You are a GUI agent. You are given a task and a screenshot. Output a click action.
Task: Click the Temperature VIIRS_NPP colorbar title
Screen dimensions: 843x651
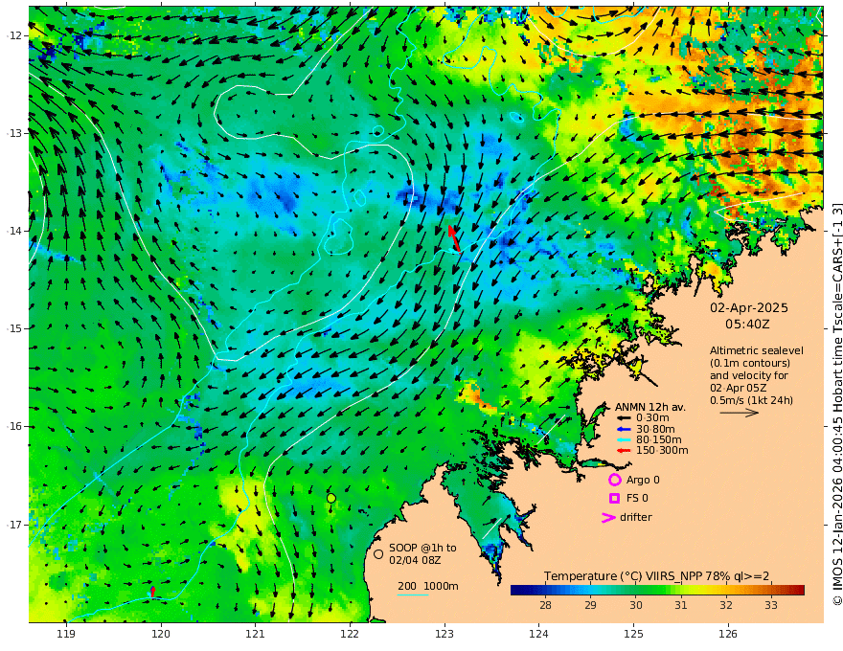click(x=656, y=576)
